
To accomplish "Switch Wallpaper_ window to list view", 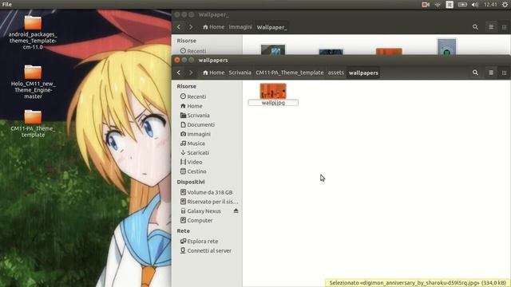I will click(491, 27).
